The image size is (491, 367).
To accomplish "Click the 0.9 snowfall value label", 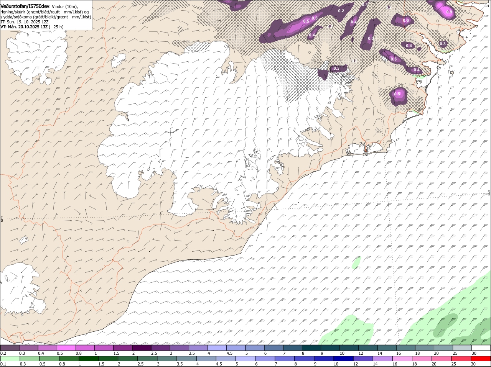I will pyautogui.click(x=449, y=12).
